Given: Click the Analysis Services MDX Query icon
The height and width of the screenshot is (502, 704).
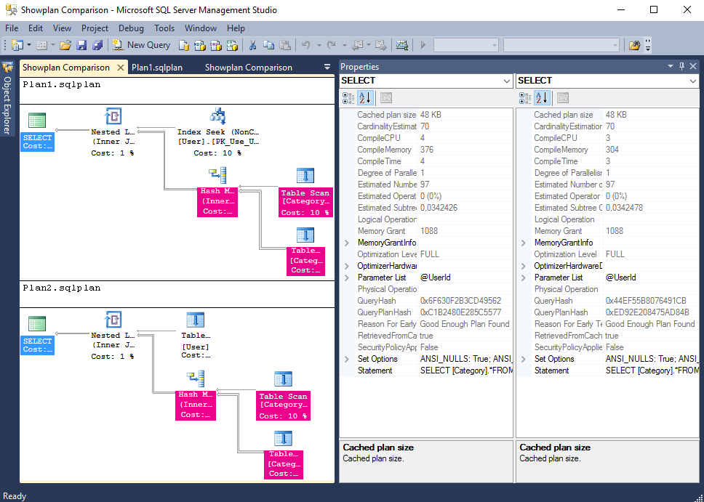Looking at the screenshot, I should 200,45.
